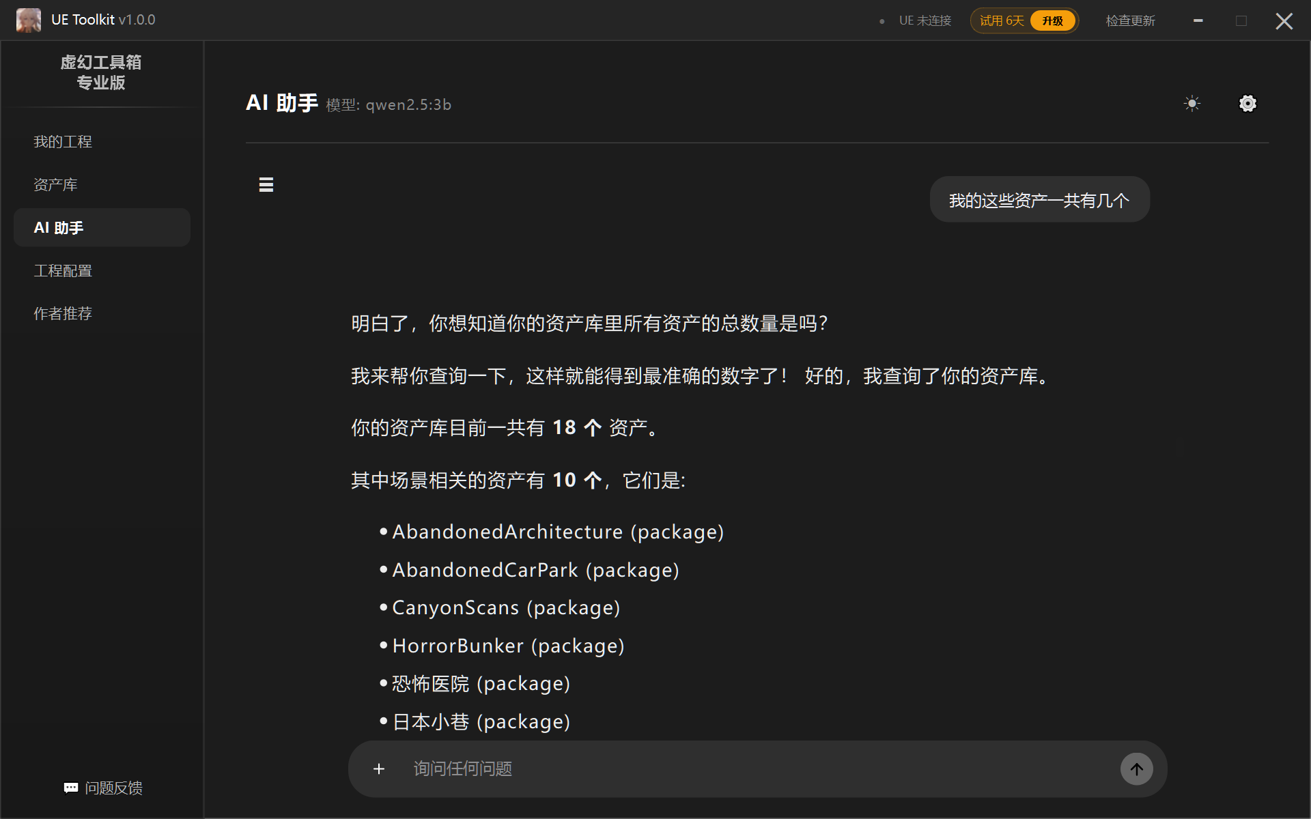Image resolution: width=1311 pixels, height=819 pixels.
Task: Click the plus attachment icon
Action: pyautogui.click(x=379, y=769)
